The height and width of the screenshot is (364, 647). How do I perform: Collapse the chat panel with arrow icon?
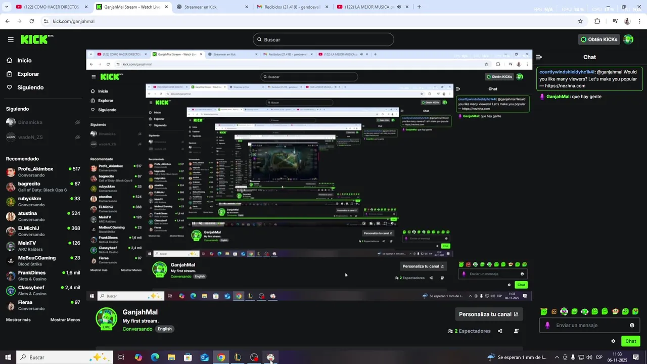point(539,57)
